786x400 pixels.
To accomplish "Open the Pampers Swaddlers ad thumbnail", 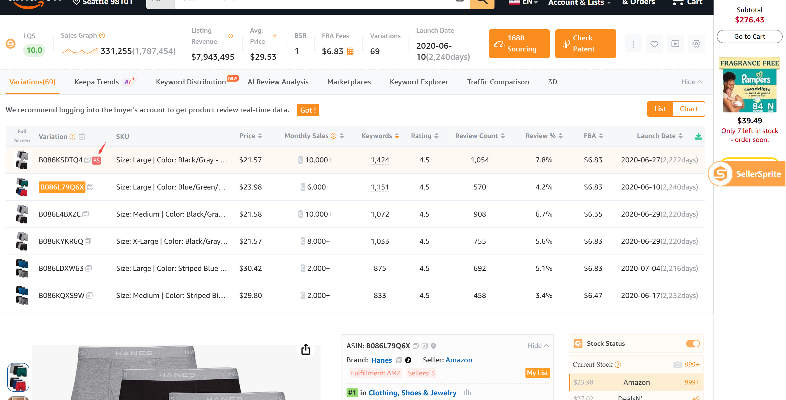I will [x=749, y=85].
